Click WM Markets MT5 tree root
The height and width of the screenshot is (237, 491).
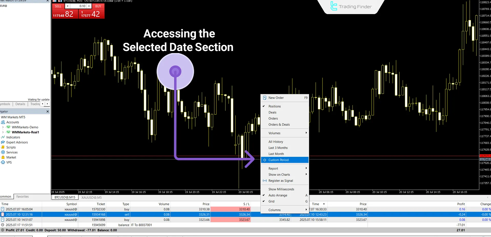(13, 117)
